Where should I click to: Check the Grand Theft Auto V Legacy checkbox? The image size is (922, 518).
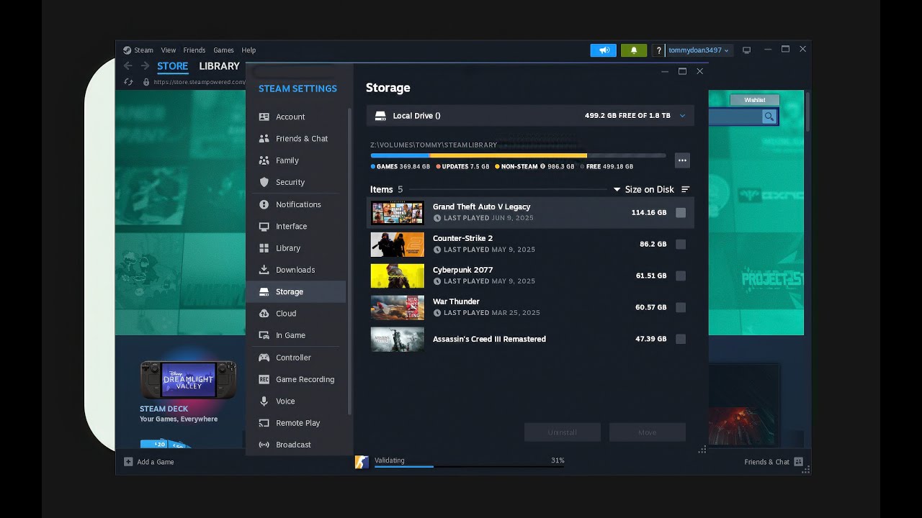point(681,212)
